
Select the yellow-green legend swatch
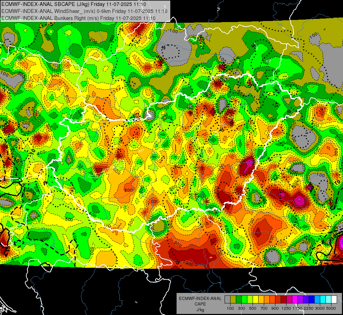(x=250, y=300)
